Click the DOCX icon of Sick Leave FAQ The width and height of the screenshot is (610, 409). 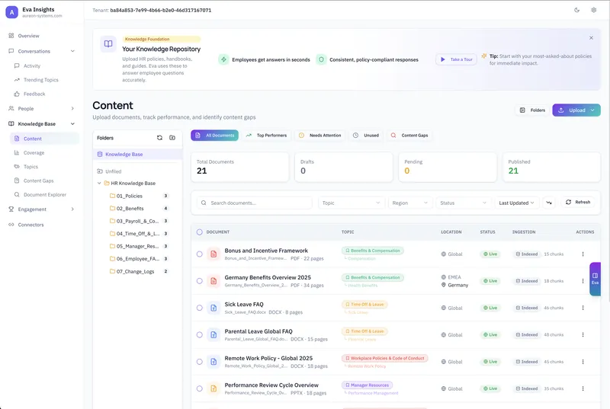(x=213, y=308)
